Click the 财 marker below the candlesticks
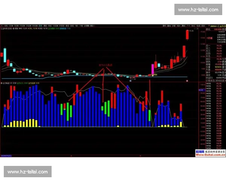The image size is (226, 181). tap(130, 80)
